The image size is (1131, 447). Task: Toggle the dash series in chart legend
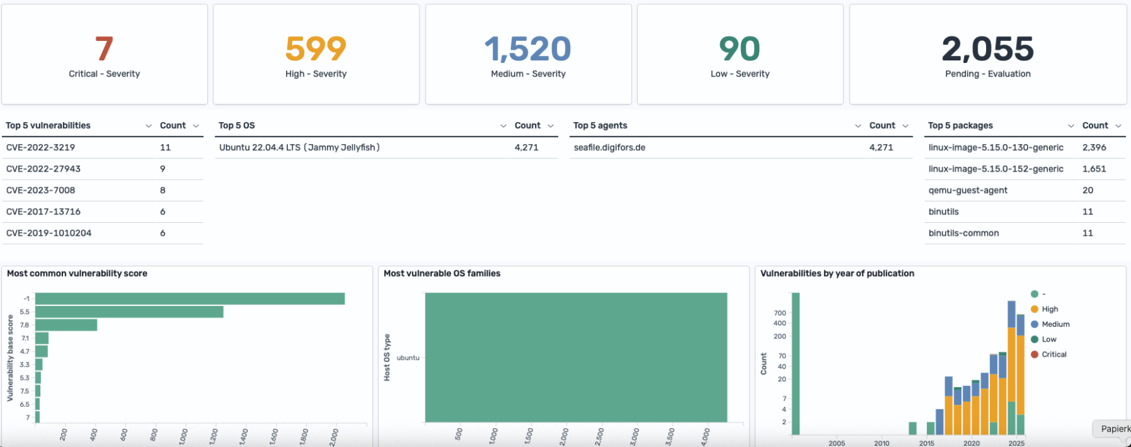1043,294
